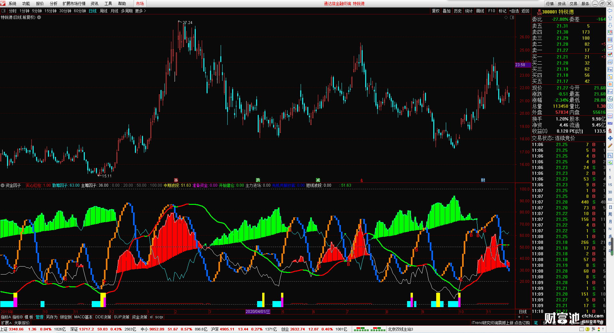The height and width of the screenshot is (333, 614).
Task: Click the 另存为 save-as button
Action: point(52,317)
